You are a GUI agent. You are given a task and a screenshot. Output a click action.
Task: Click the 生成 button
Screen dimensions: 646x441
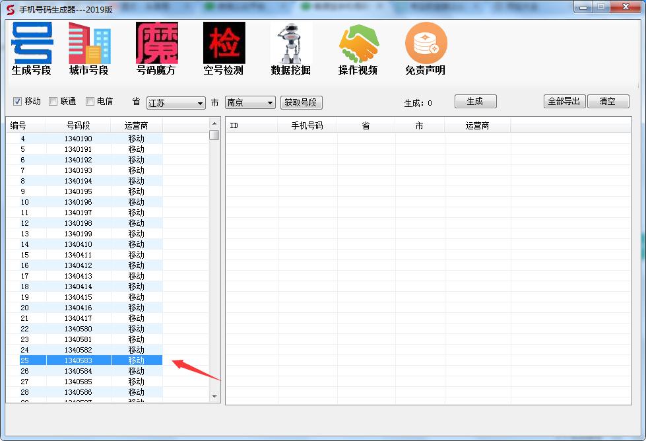[476, 102]
